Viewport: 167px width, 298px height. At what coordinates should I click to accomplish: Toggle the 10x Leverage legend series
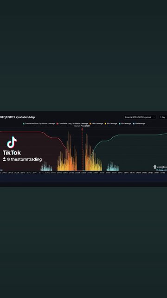(x=139, y=123)
